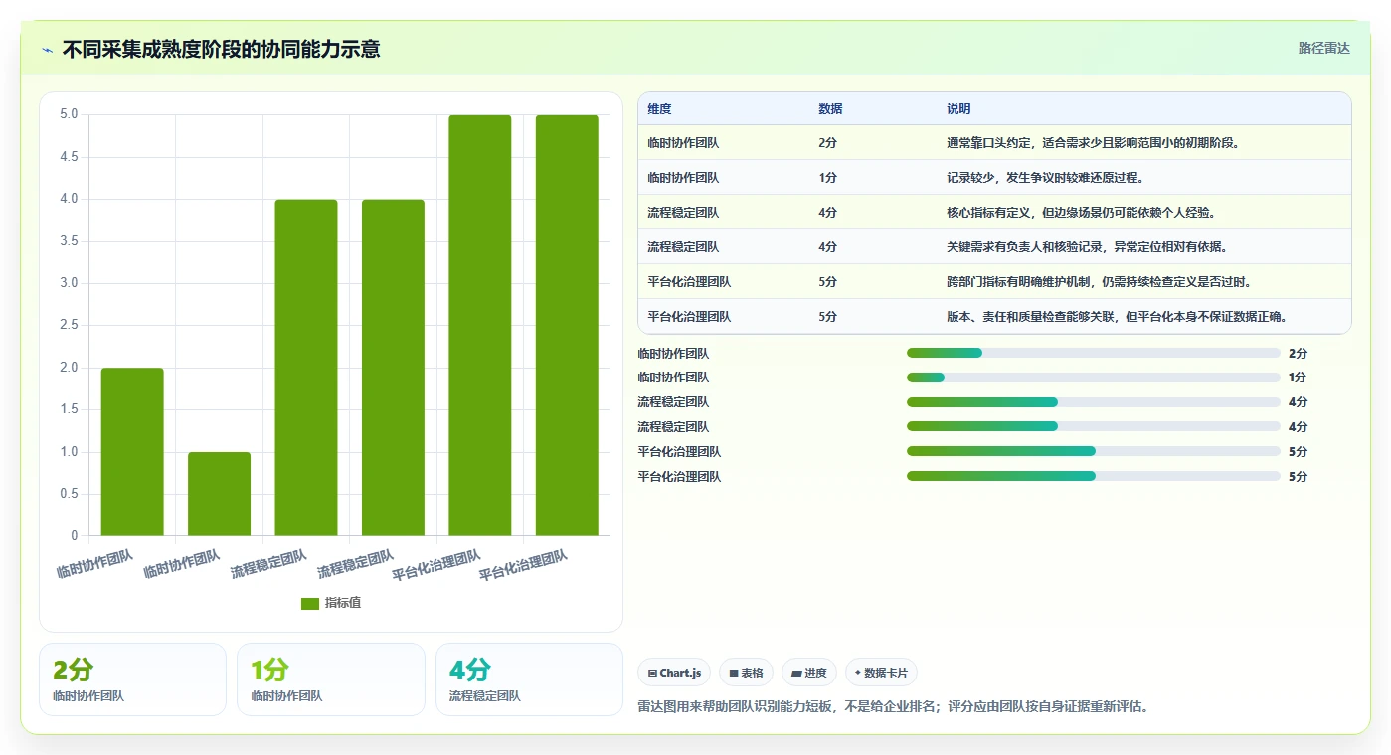Select the footer note starting 雷达图用来帮助团队
This screenshot has height=755, width=1391.
893,707
